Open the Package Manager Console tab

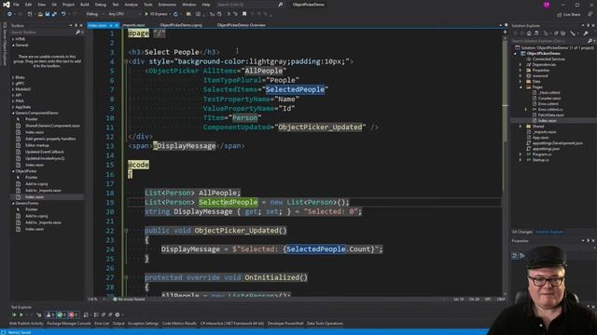69,324
